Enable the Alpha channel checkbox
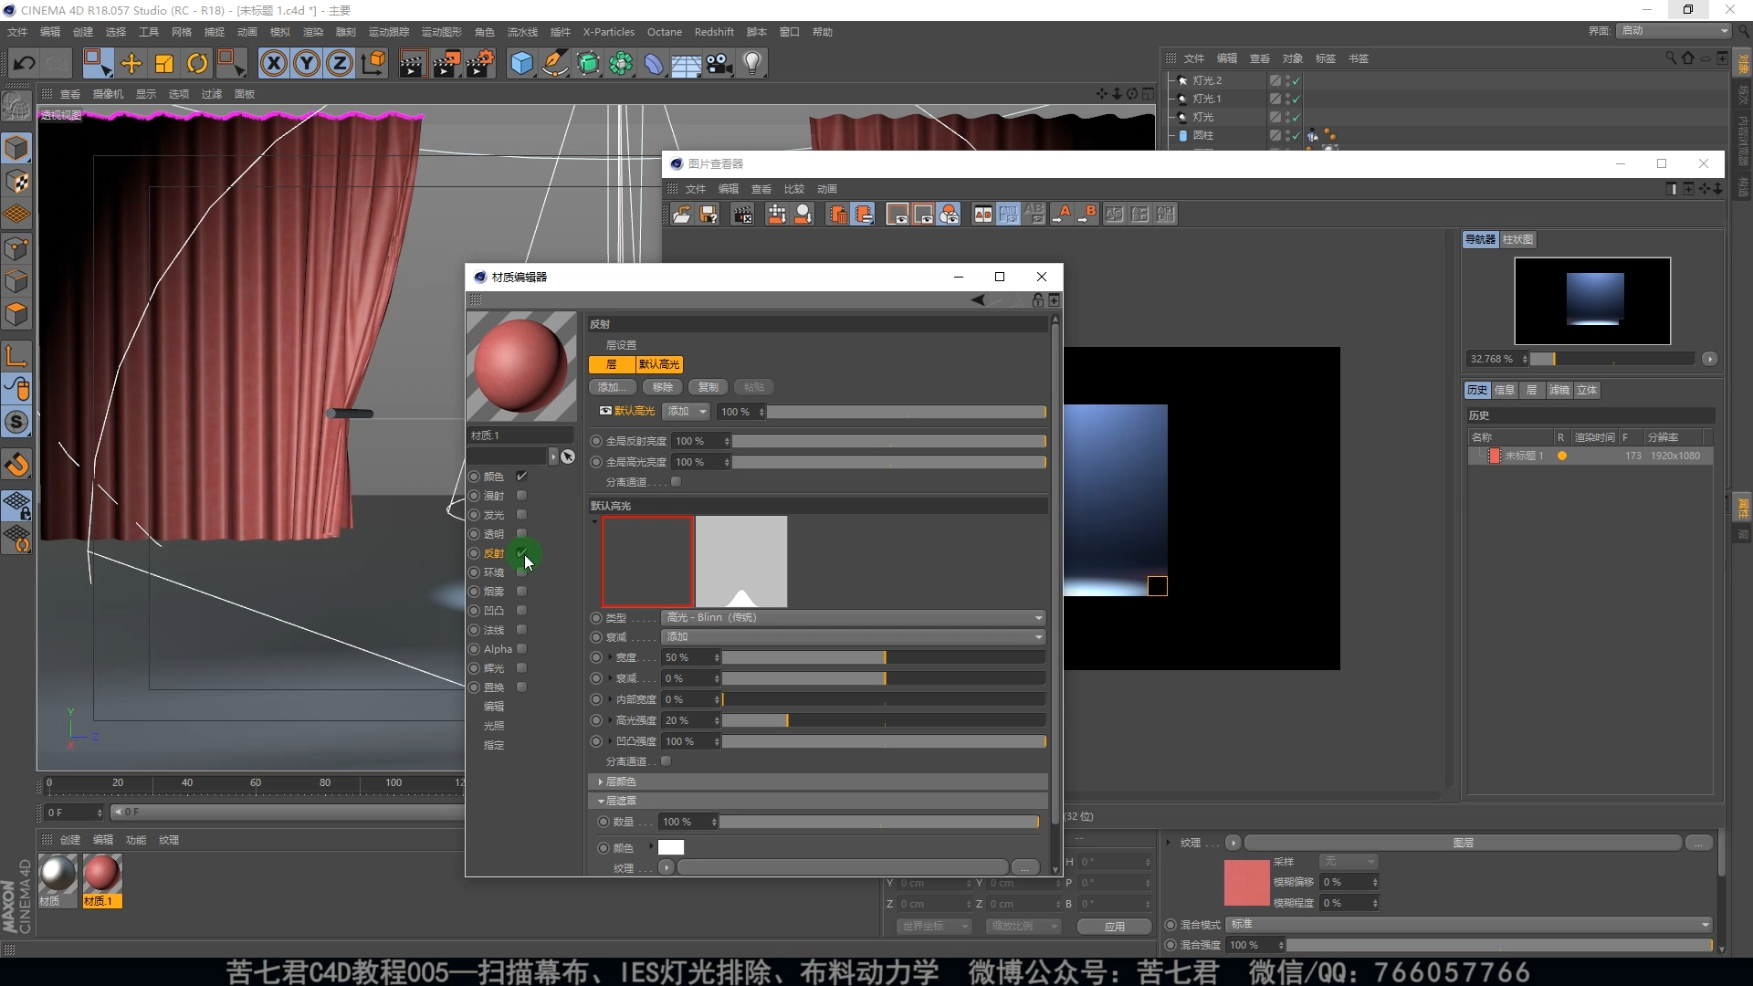This screenshot has height=986, width=1753. 521,649
